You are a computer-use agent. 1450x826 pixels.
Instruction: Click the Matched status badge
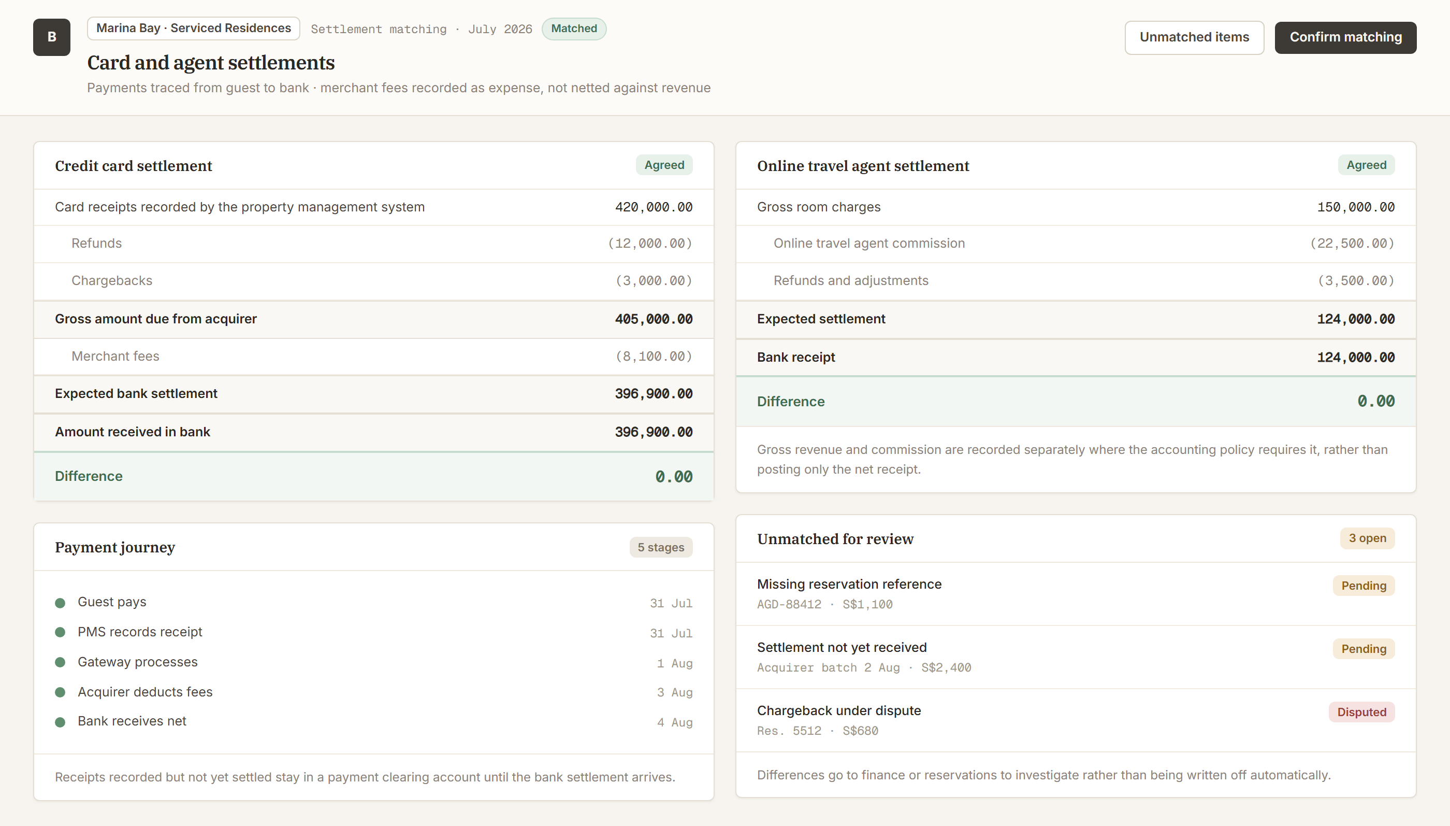click(x=574, y=29)
